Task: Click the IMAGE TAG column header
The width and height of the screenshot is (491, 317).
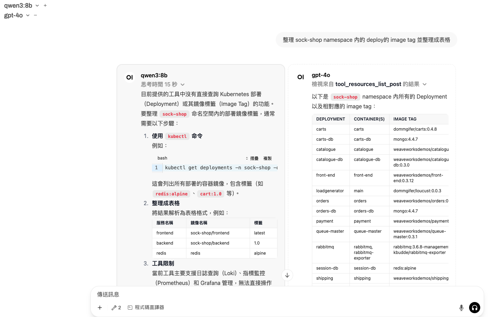Action: 405,119
